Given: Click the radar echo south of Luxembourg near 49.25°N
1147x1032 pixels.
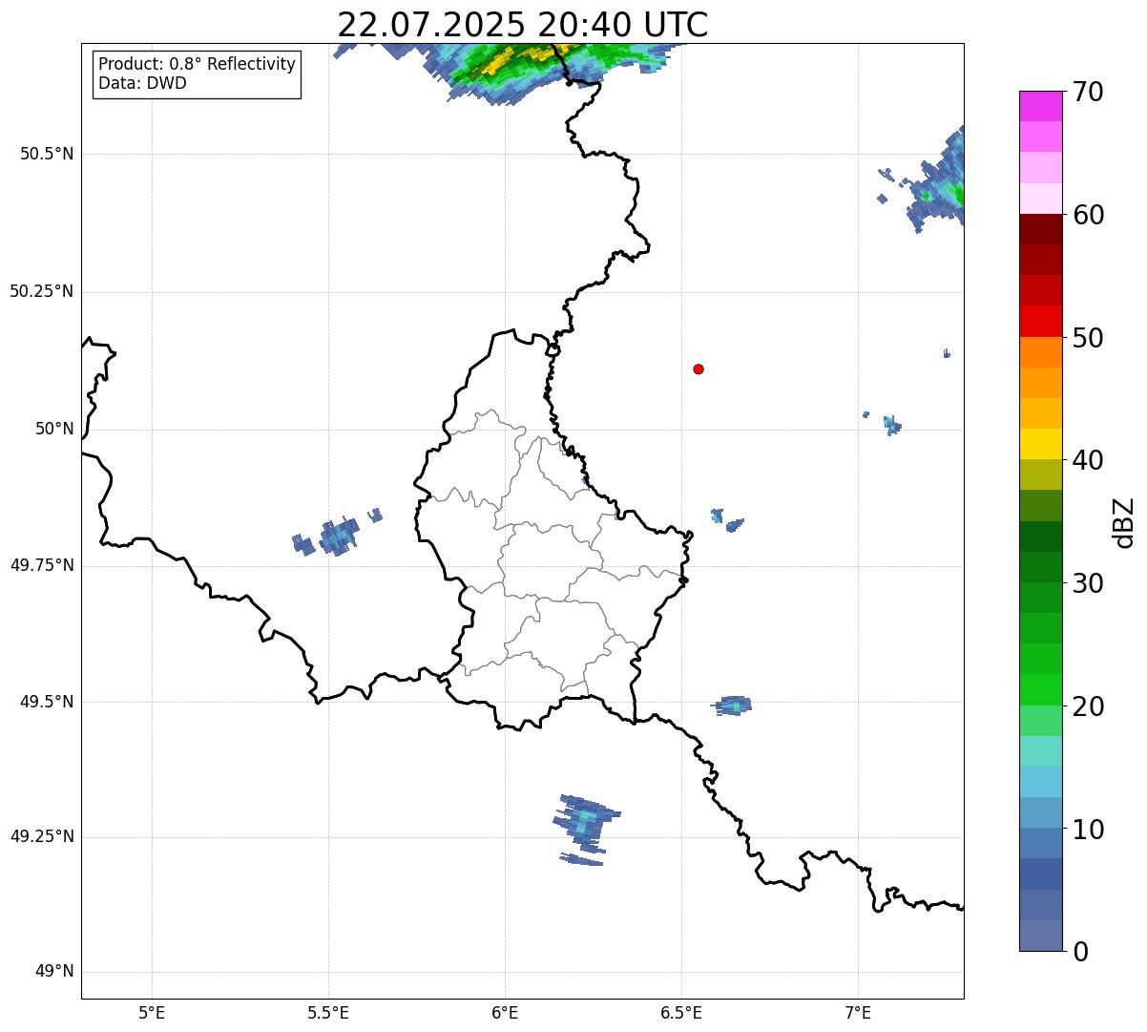Looking at the screenshot, I should click(x=585, y=829).
